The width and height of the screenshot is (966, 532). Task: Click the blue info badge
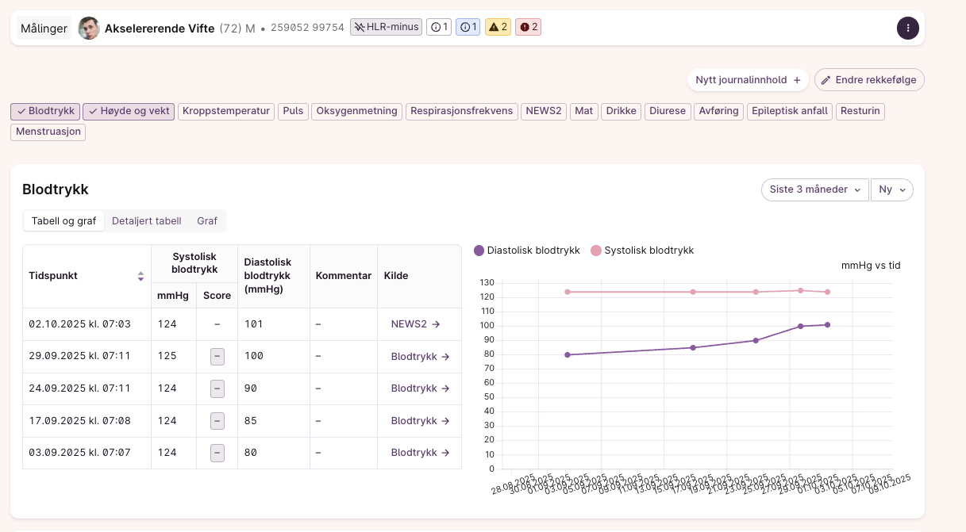point(469,28)
